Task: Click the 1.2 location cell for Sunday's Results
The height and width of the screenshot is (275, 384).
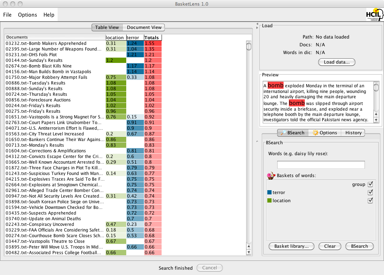Action: click(116, 60)
